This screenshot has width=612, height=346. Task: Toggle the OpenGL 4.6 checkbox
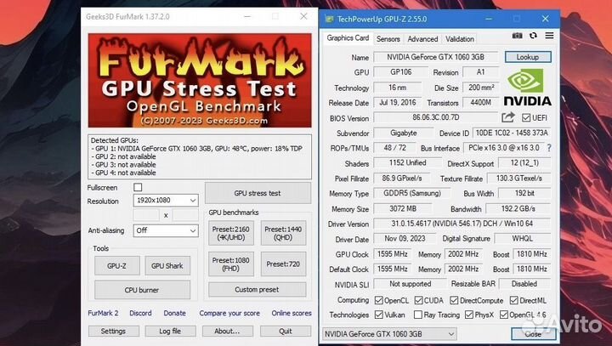coord(504,315)
